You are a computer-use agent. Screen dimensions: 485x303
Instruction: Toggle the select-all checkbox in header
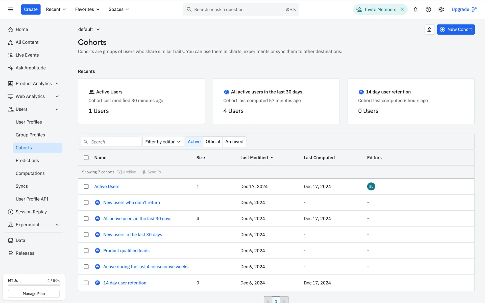pyautogui.click(x=86, y=158)
